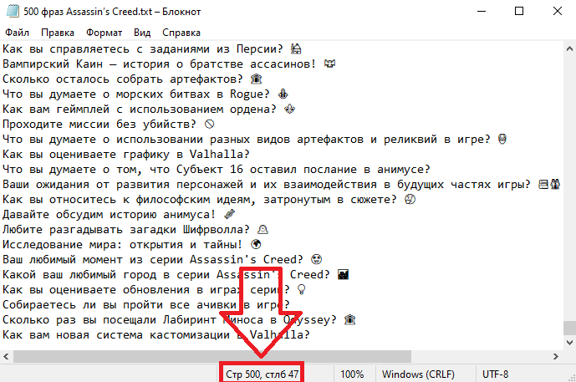Screen dimensions: 576x382
Task: Open the Формат menu
Action: (104, 33)
